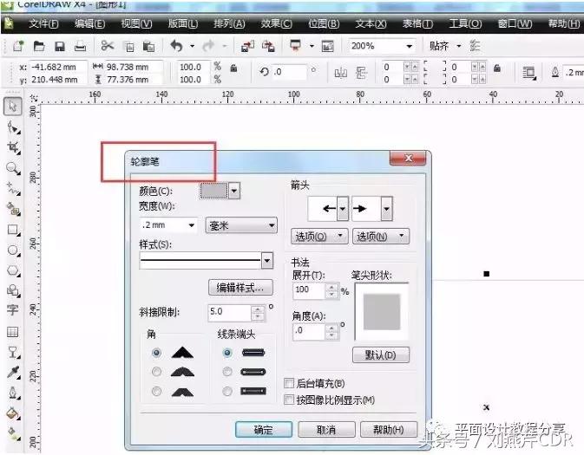Click the Export icon
The image size is (584, 455).
tap(268, 46)
